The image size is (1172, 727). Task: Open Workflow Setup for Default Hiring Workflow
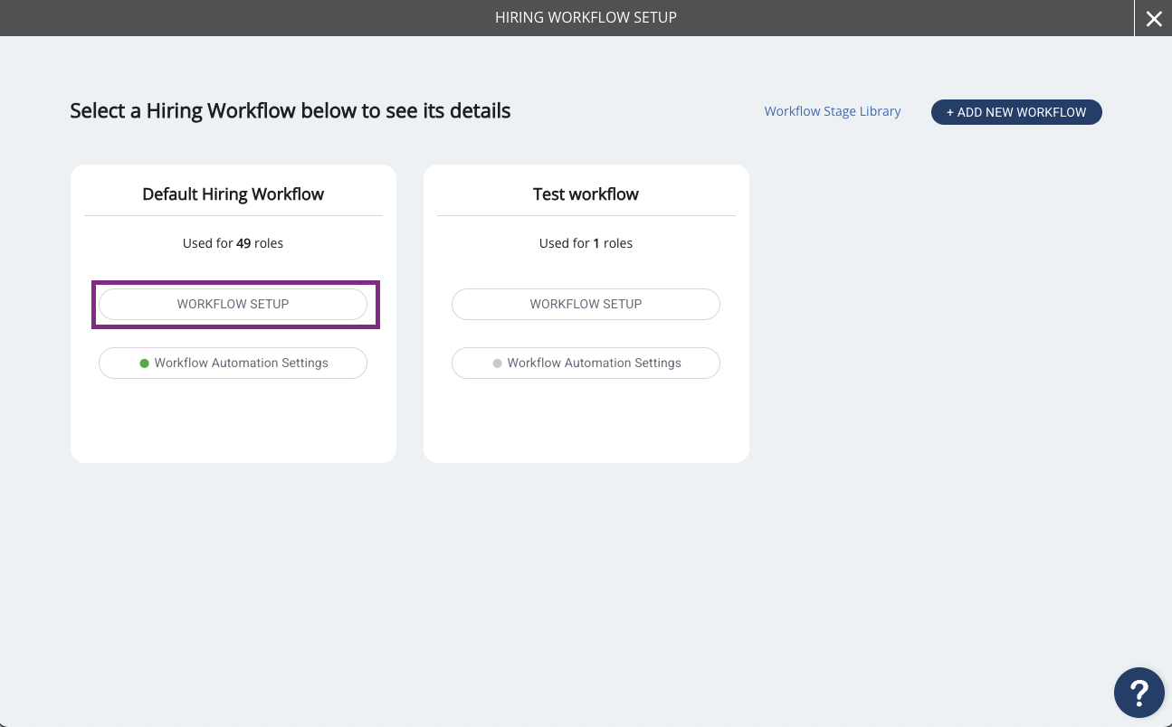[233, 304]
